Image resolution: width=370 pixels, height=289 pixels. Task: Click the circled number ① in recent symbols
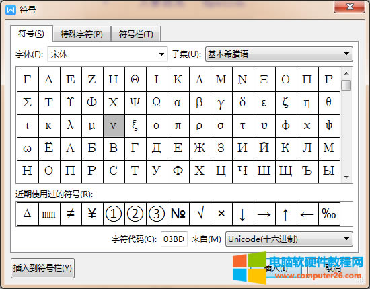114,214
